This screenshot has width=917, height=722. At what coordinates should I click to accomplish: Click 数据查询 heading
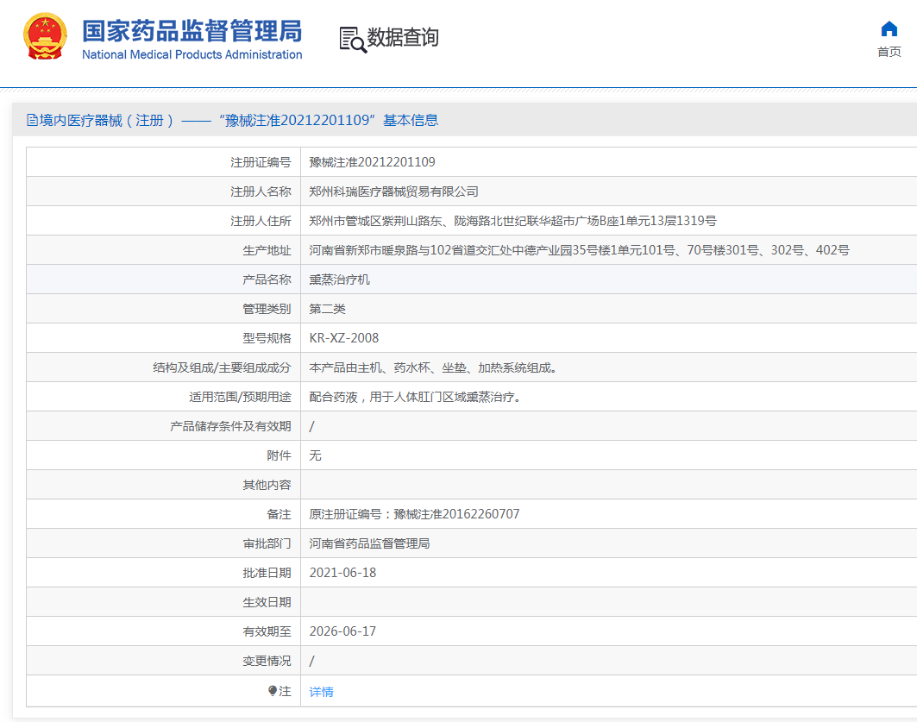pyautogui.click(x=403, y=37)
